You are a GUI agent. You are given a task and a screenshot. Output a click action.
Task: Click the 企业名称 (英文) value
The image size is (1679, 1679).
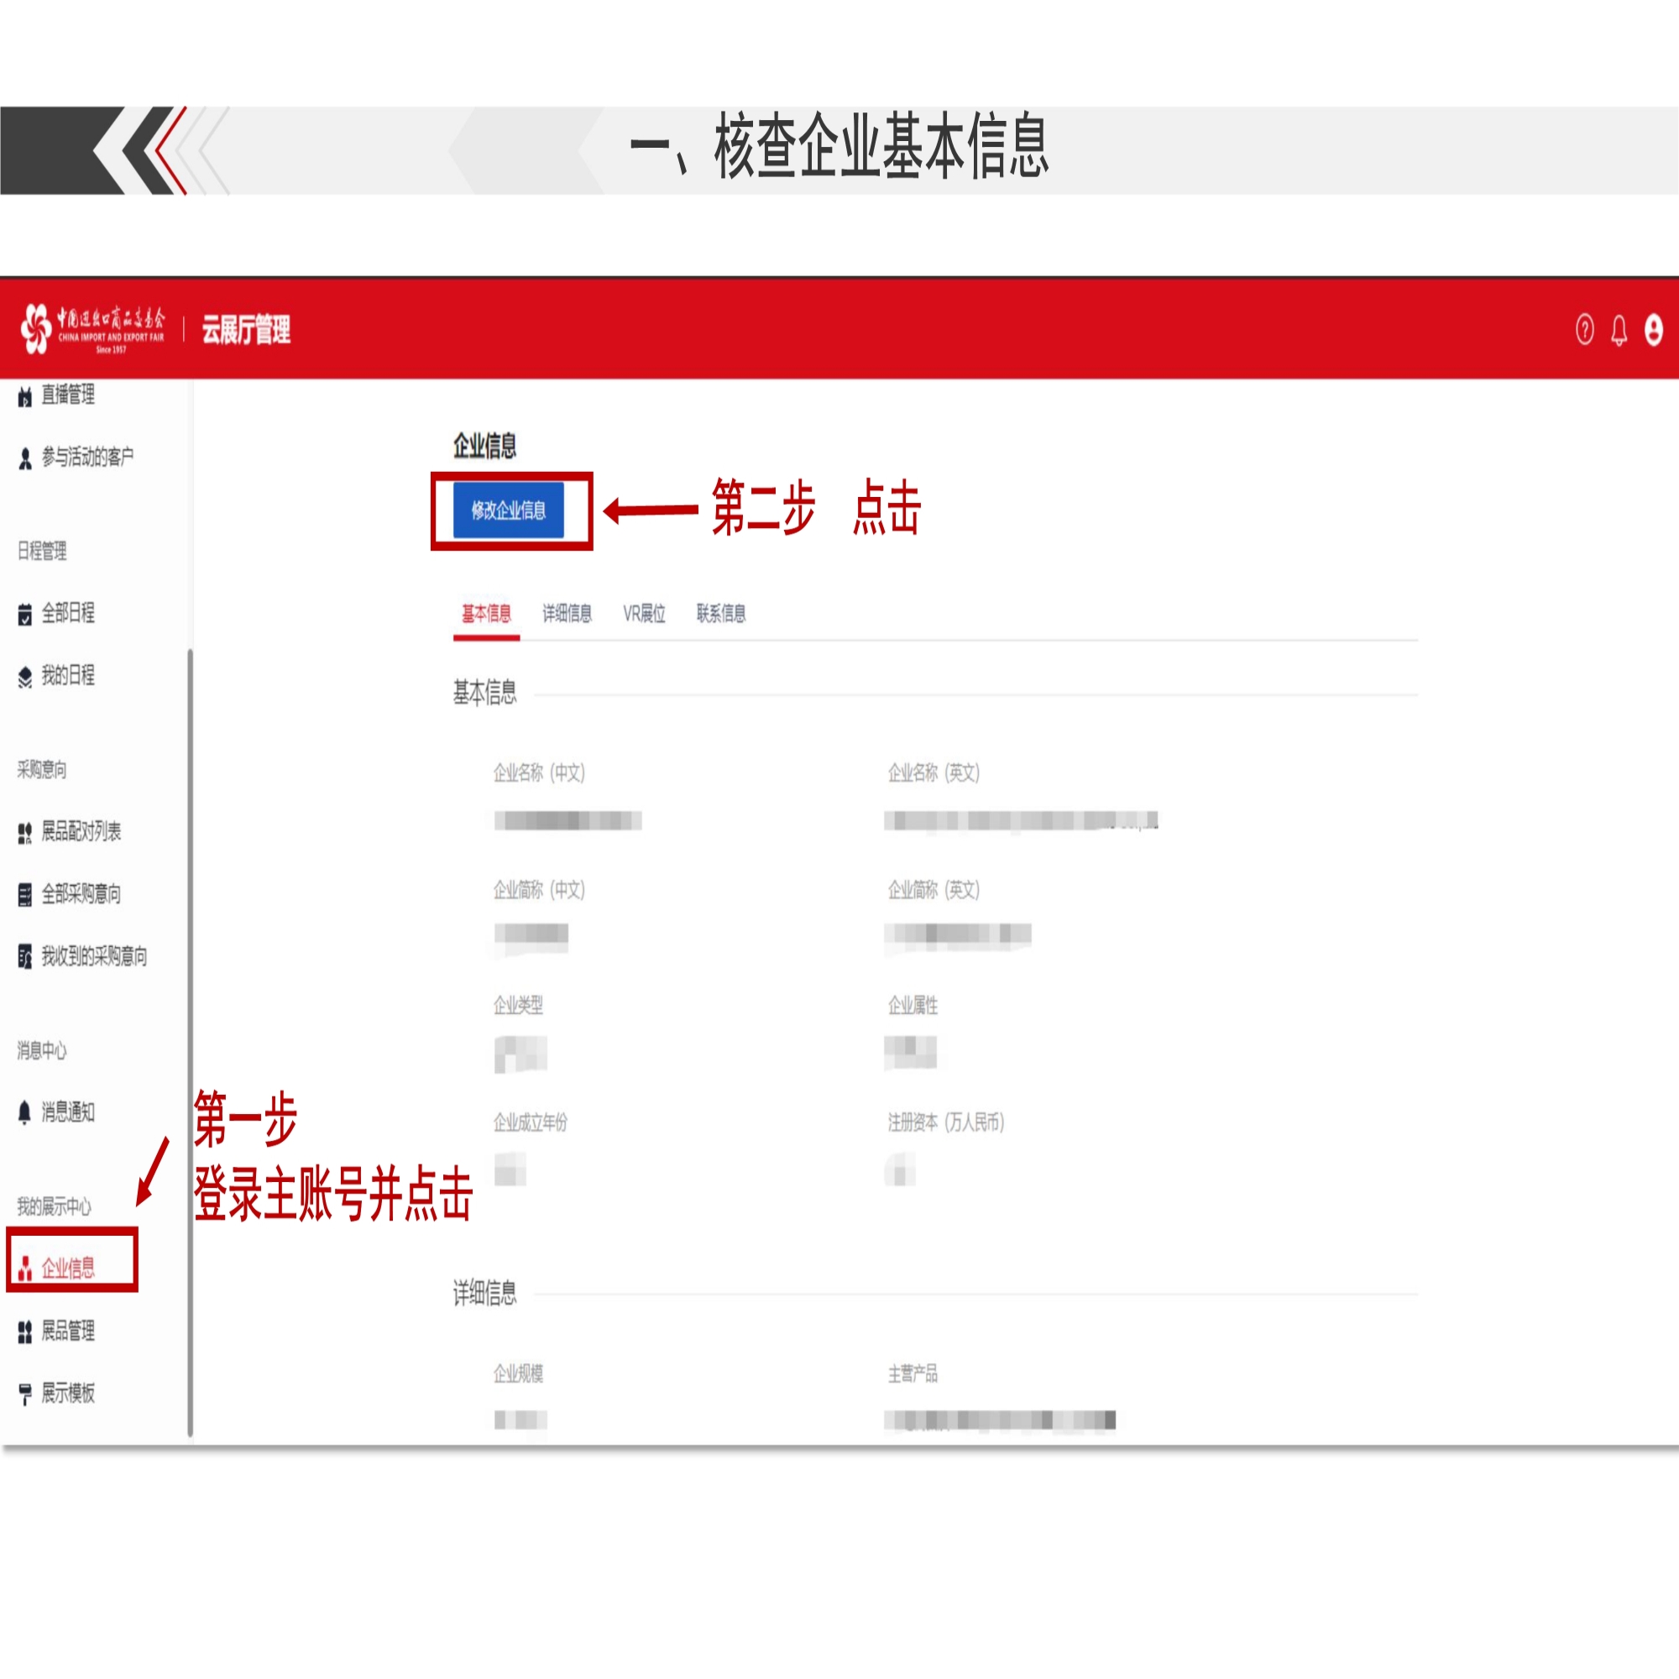1021,821
